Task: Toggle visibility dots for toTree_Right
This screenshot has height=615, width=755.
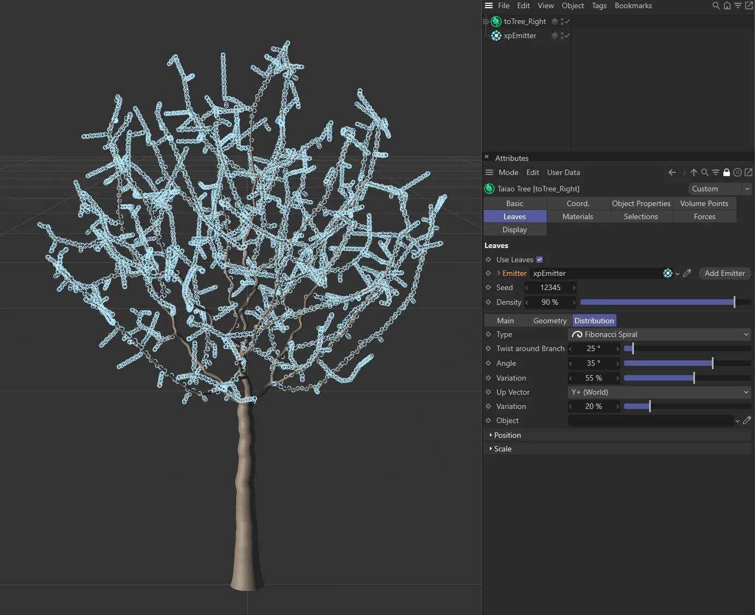Action: tap(562, 21)
